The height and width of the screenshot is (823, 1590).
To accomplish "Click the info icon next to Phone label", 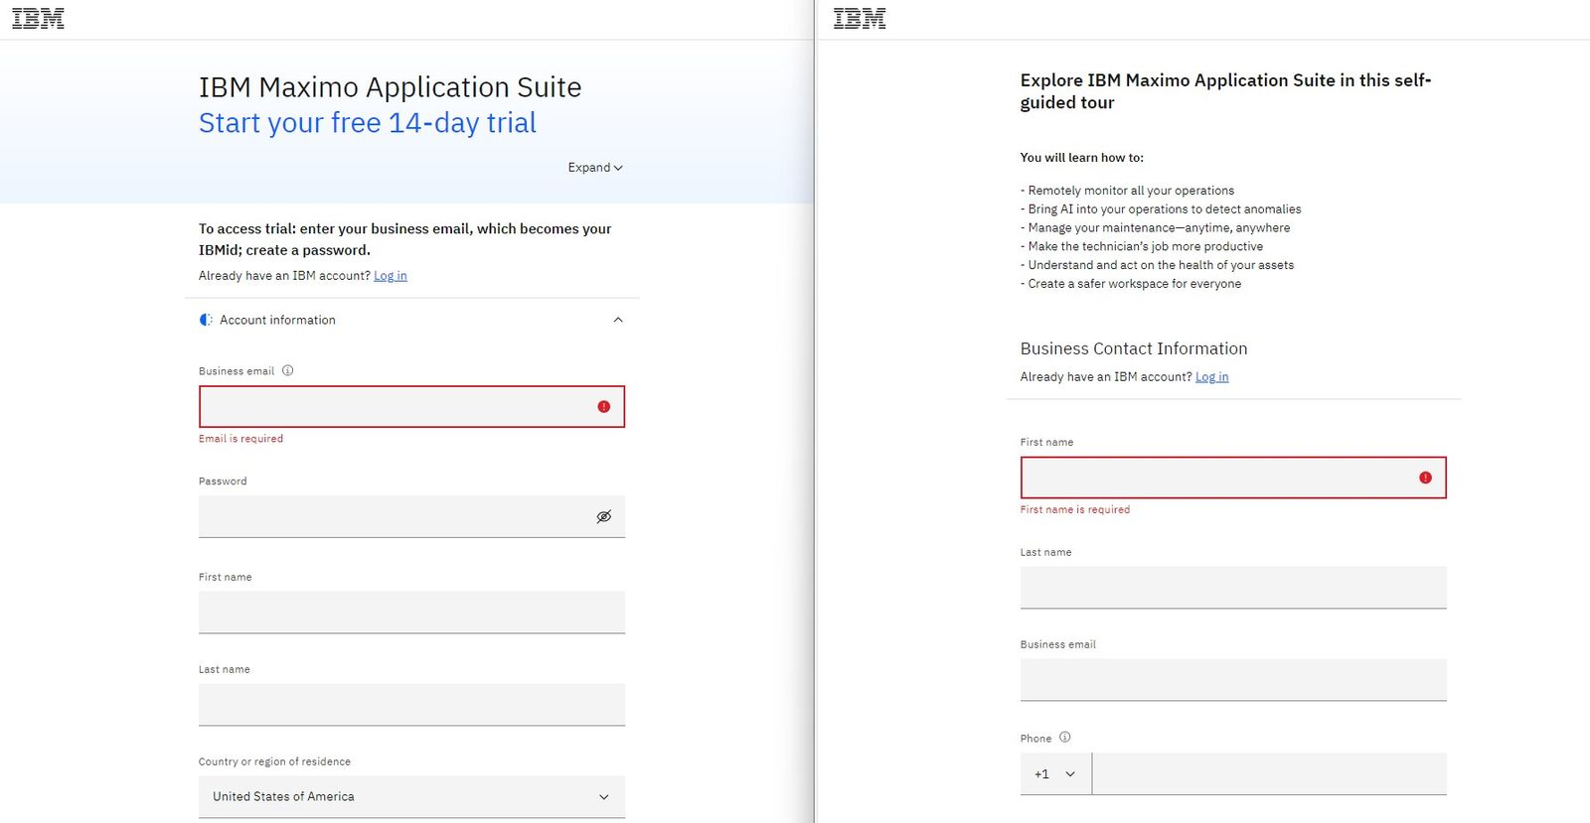I will tap(1064, 737).
